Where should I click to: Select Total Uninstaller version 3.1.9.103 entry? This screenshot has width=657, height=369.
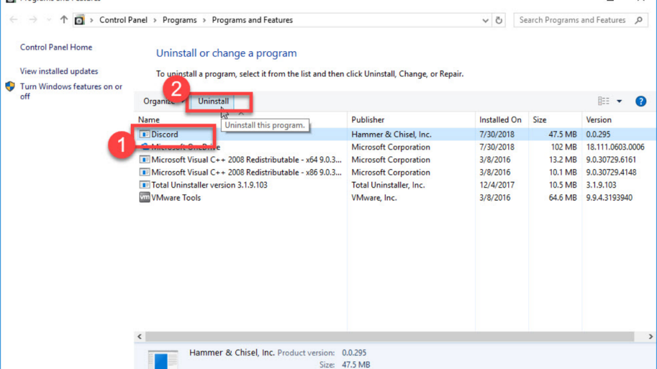(209, 185)
